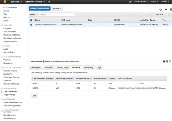Click Create Load Balancer button

coord(39,9)
